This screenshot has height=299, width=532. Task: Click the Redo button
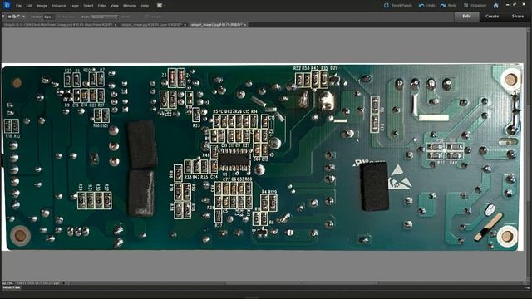pos(448,6)
